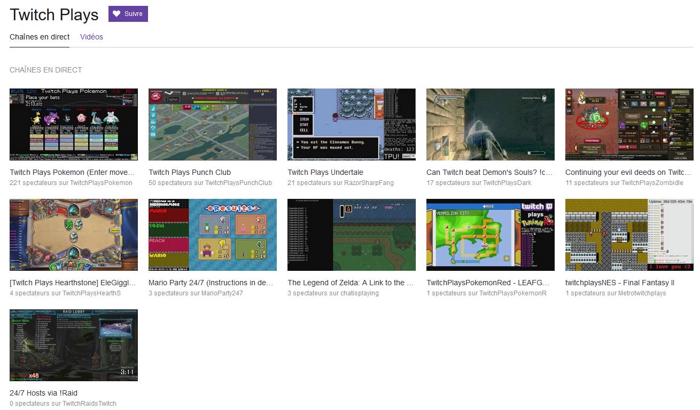Click the 'Twitch Plays' page heading

pos(54,15)
